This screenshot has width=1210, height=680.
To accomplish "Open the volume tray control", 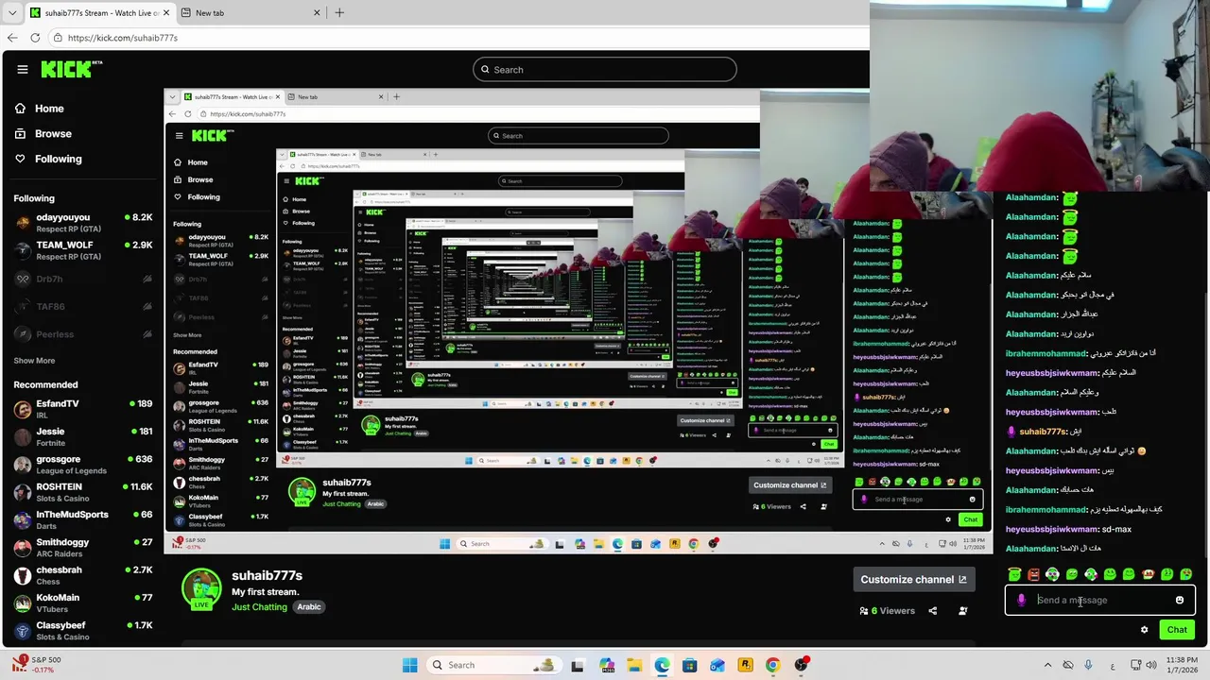I will click(1152, 665).
